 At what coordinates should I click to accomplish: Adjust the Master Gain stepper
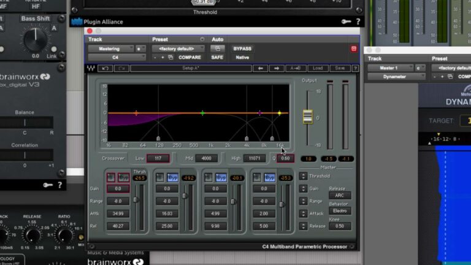[x=303, y=189]
